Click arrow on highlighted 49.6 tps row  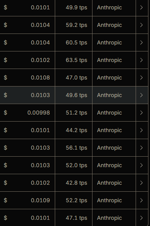tap(141, 95)
